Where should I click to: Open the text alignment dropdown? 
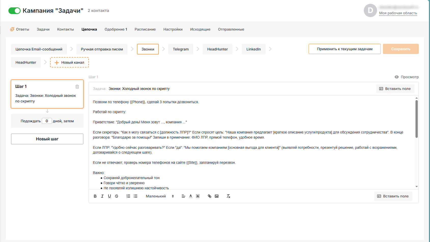click(183, 196)
